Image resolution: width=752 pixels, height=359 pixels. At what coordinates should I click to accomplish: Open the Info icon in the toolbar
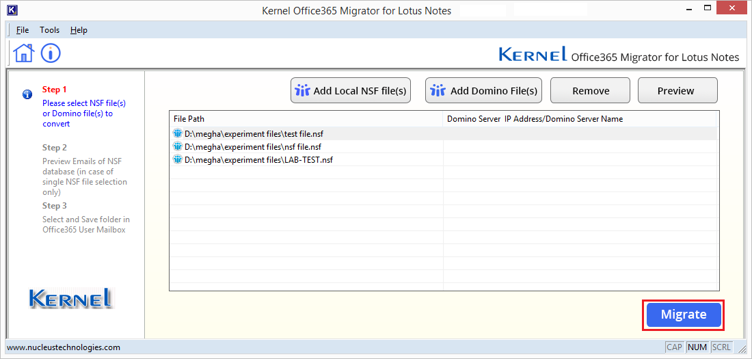51,53
